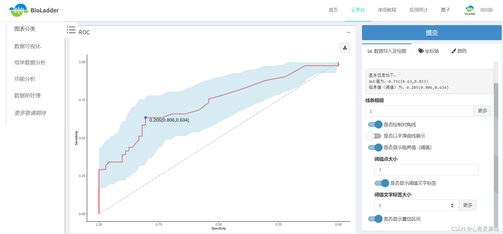Enable 是否以平滑曲线展示 switch
The image size is (503, 234).
coord(374,136)
